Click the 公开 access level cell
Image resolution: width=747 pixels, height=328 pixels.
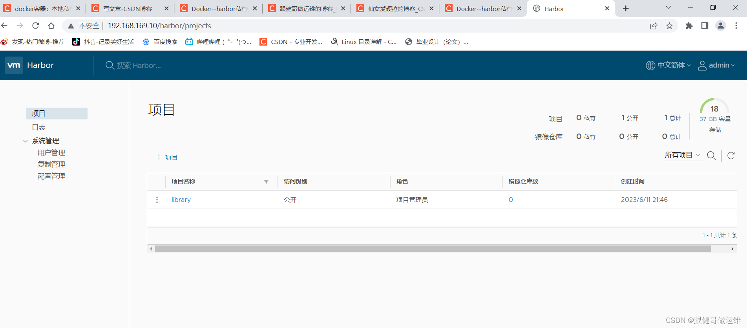[290, 200]
